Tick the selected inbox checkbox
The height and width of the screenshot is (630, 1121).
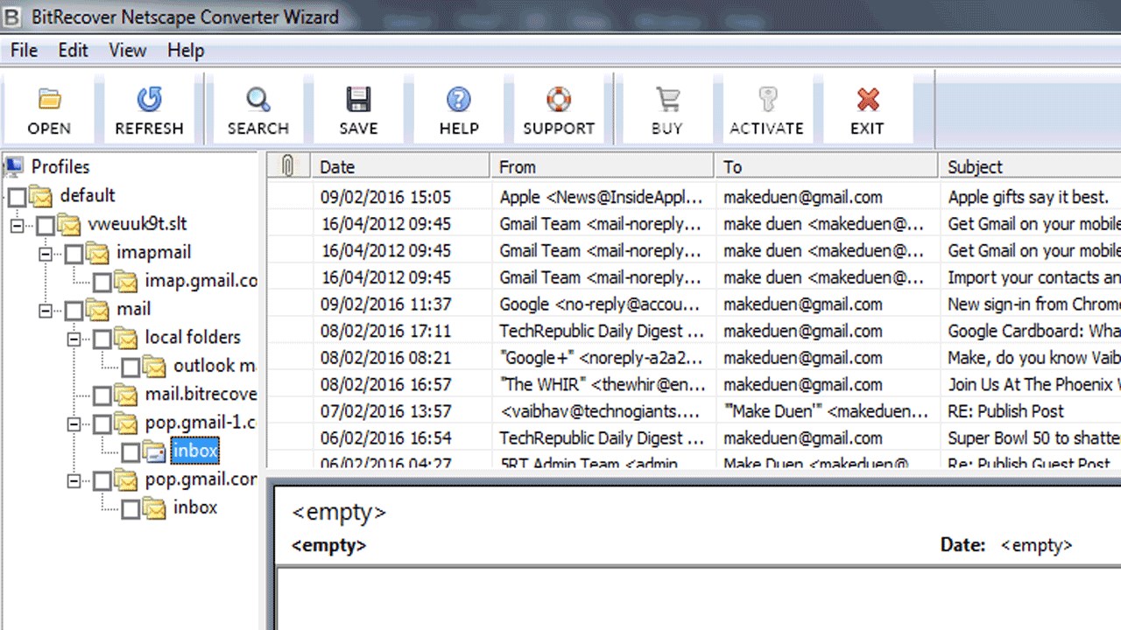(130, 451)
